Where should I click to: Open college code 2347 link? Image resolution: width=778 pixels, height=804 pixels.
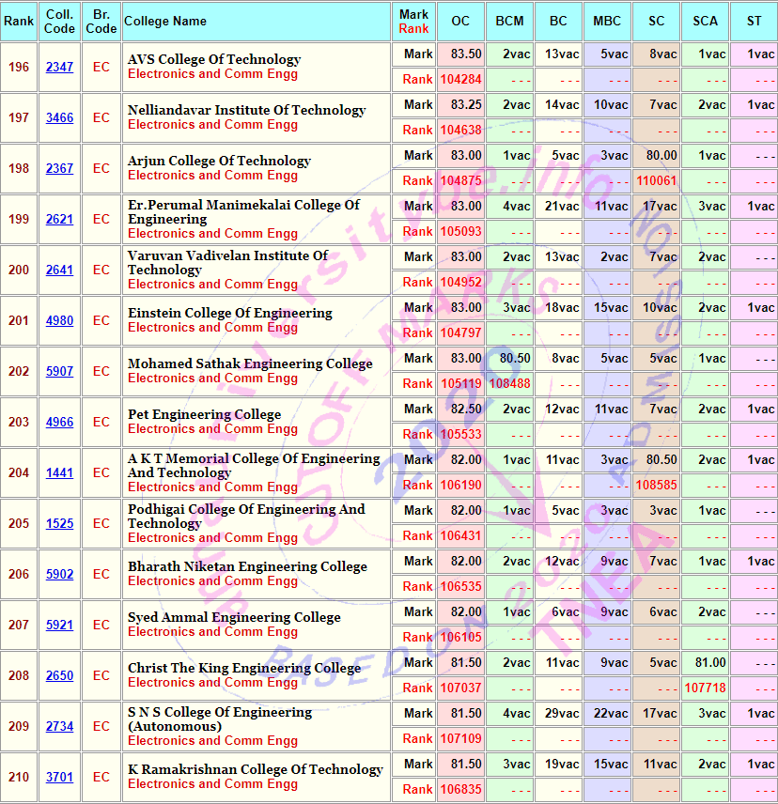click(x=59, y=67)
